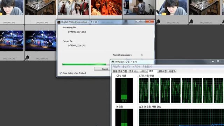The height and width of the screenshot is (126, 224).
Task: Open the 도움말(H) menu in Task Manager
Action: click(x=147, y=66)
